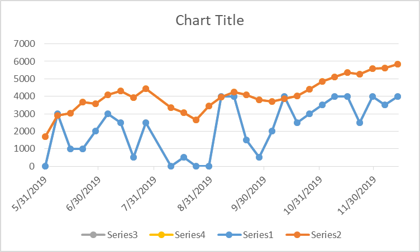Select the rightmost orange Series2 data point
The width and height of the screenshot is (420, 252).
(x=398, y=64)
